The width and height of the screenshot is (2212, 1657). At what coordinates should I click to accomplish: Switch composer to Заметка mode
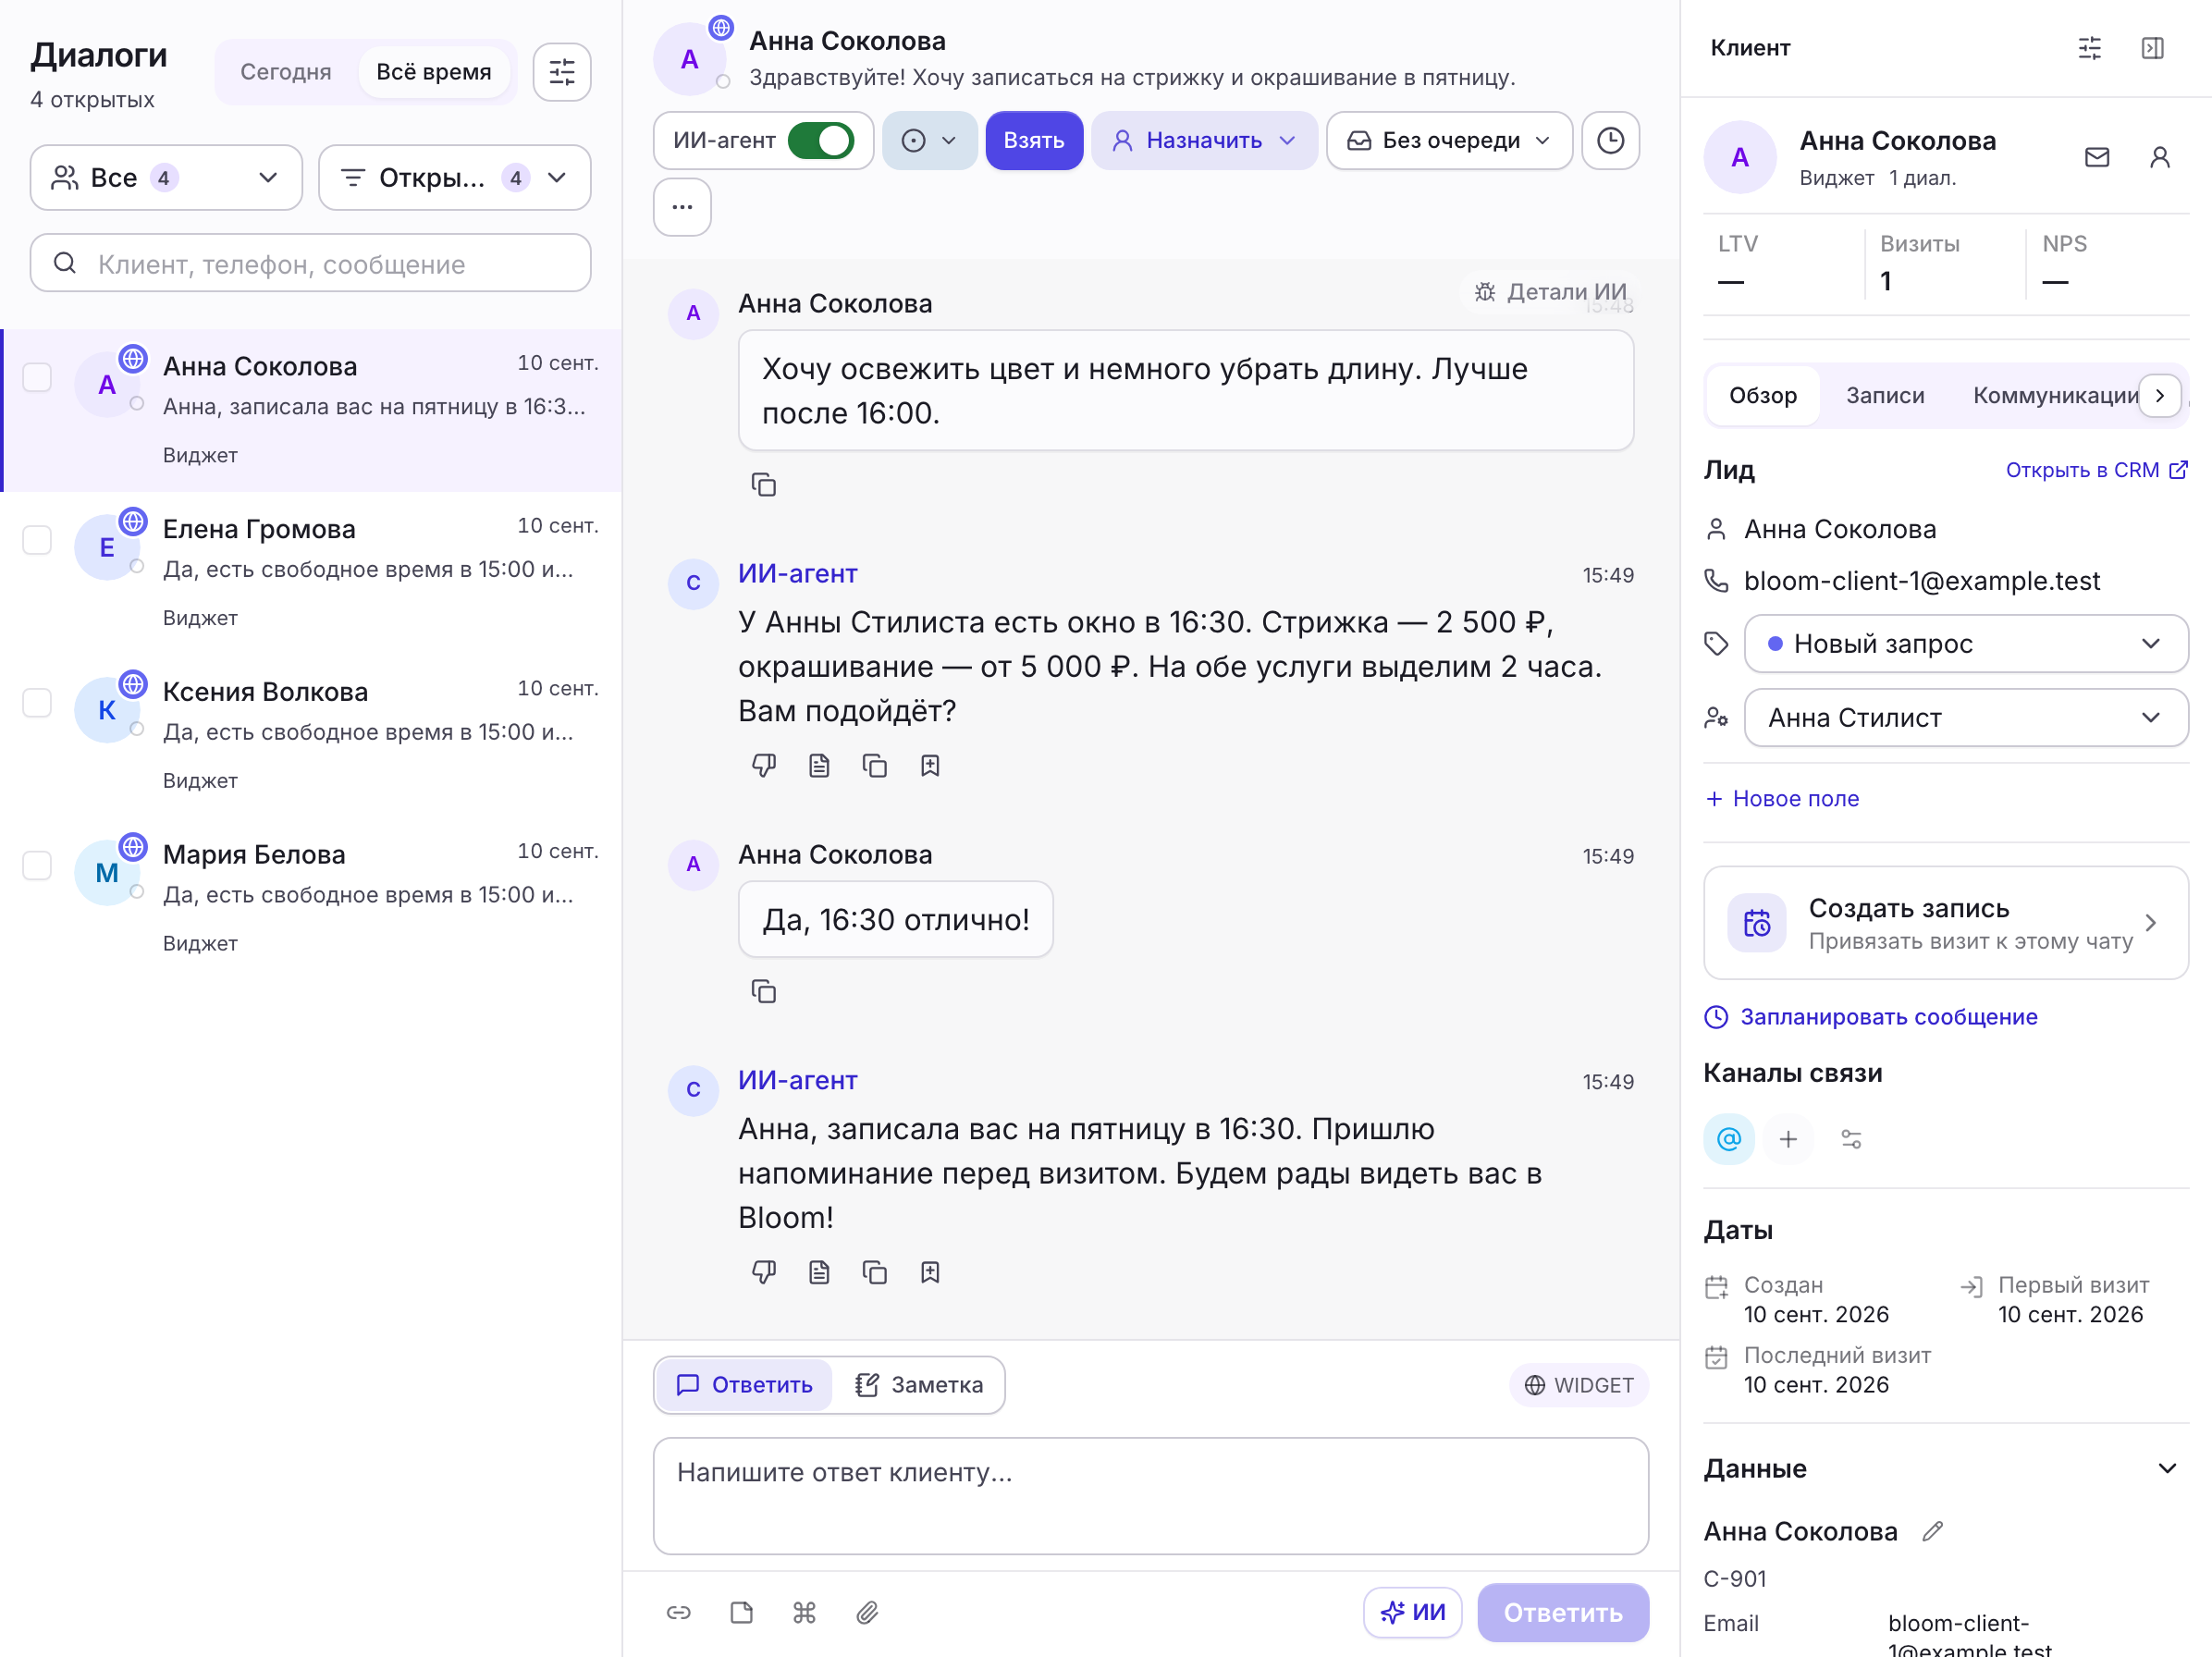918,1385
